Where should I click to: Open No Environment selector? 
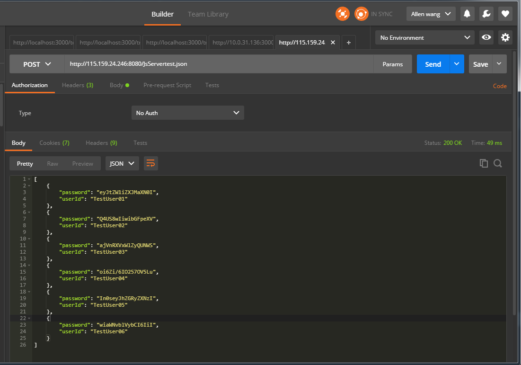425,37
